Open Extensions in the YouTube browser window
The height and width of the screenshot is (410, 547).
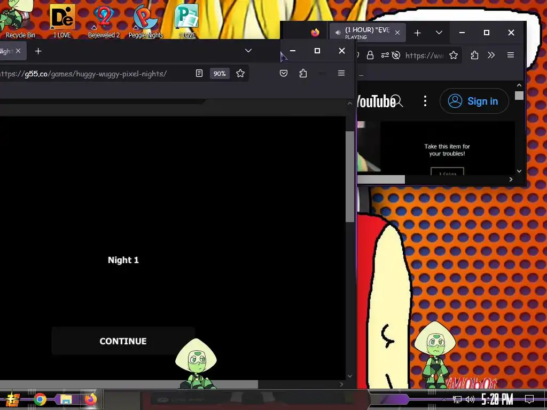pos(474,55)
